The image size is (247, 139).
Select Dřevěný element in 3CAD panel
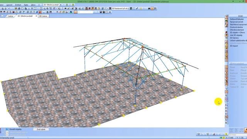coord(237,30)
